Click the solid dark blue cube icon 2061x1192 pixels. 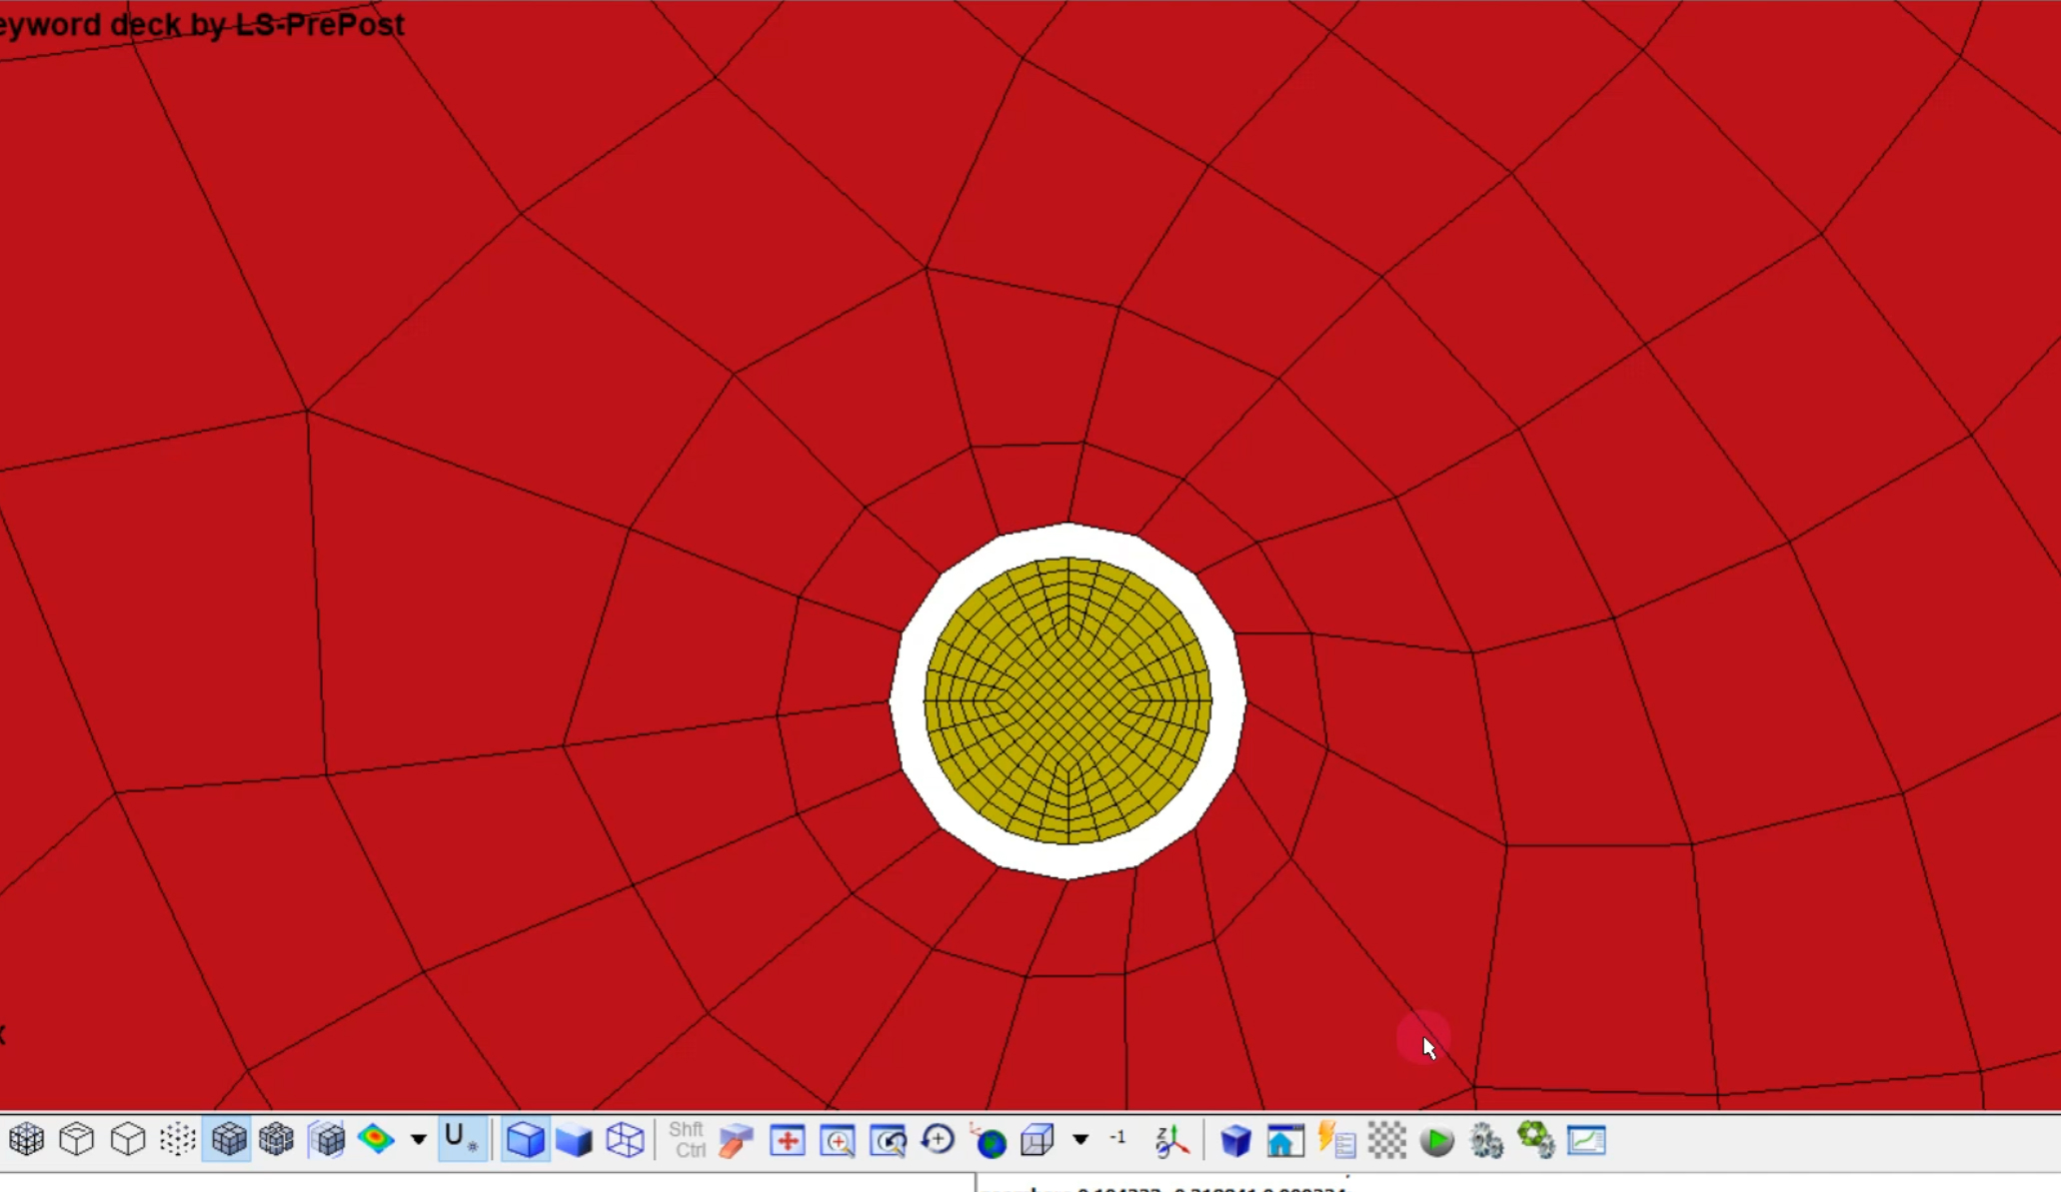coord(1235,1140)
